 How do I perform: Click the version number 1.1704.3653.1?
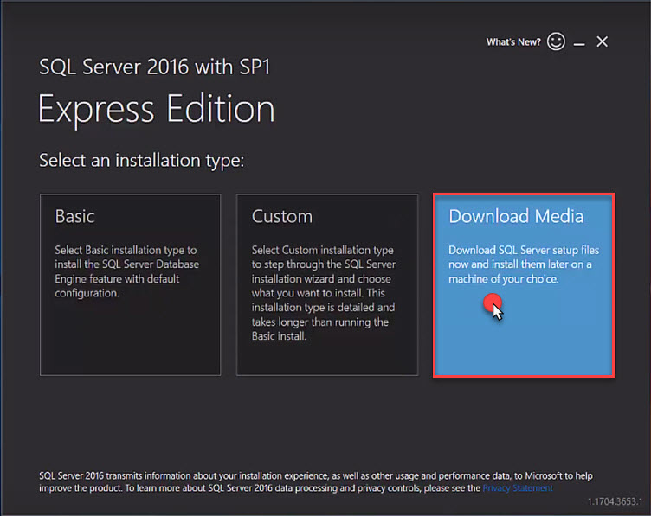pos(615,501)
